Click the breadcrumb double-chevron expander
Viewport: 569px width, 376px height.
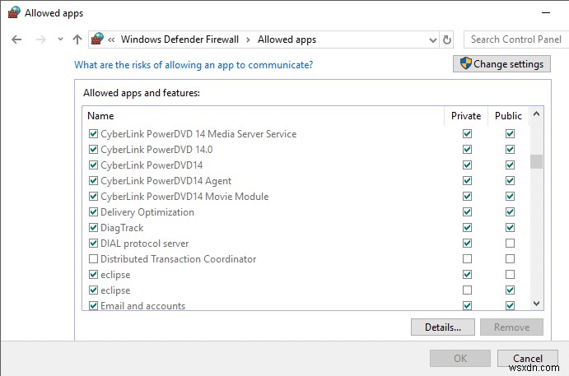point(111,39)
